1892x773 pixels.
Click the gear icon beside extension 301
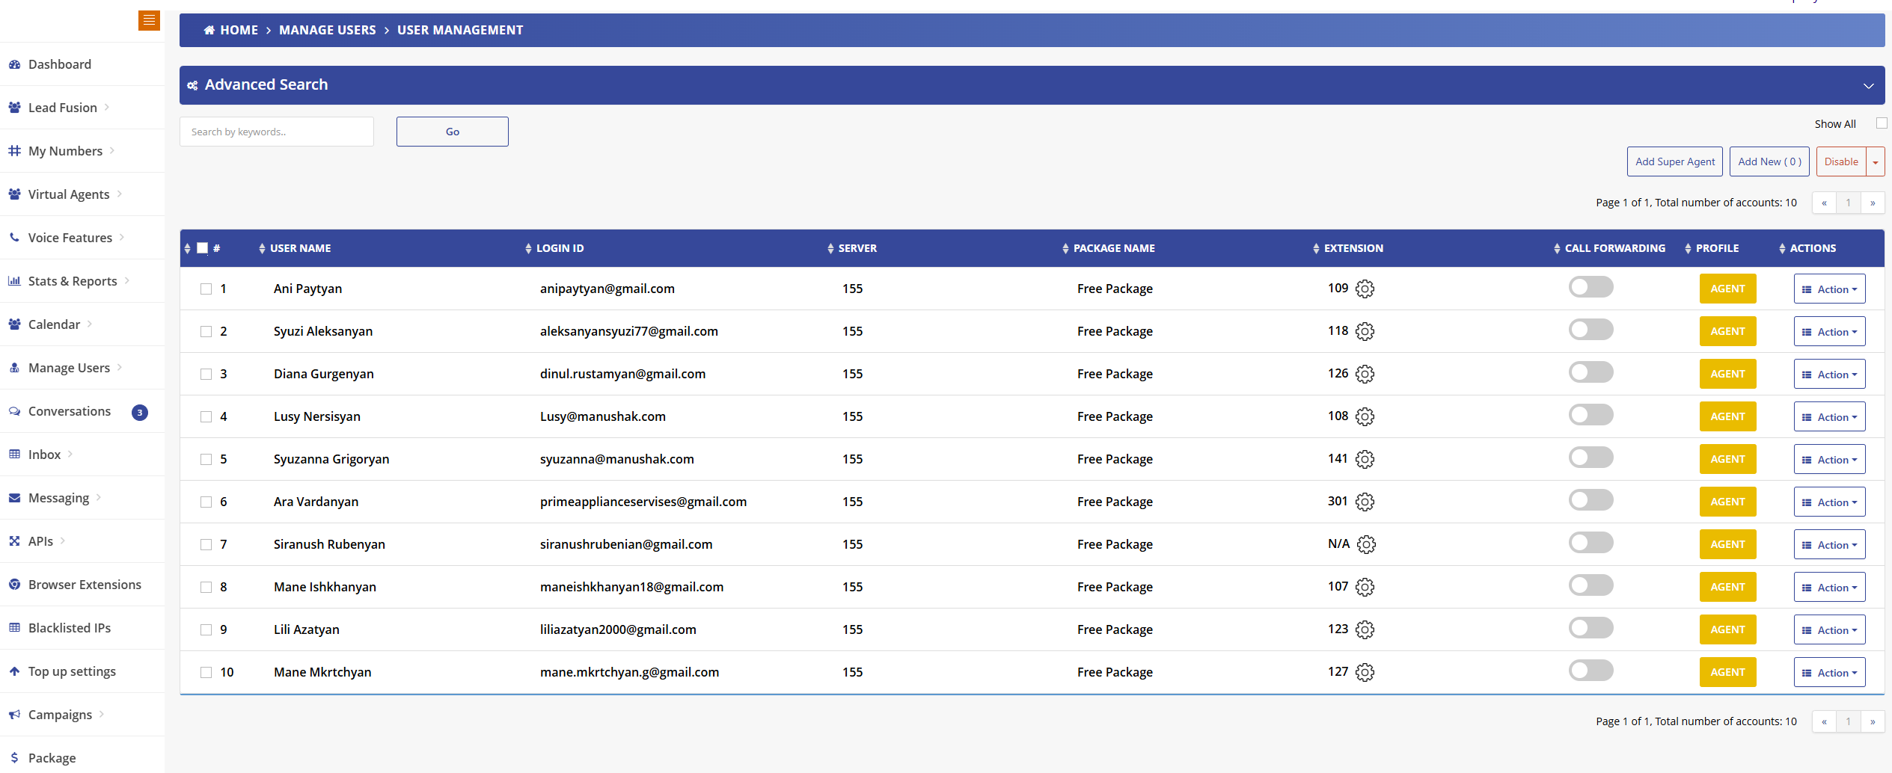coord(1365,502)
